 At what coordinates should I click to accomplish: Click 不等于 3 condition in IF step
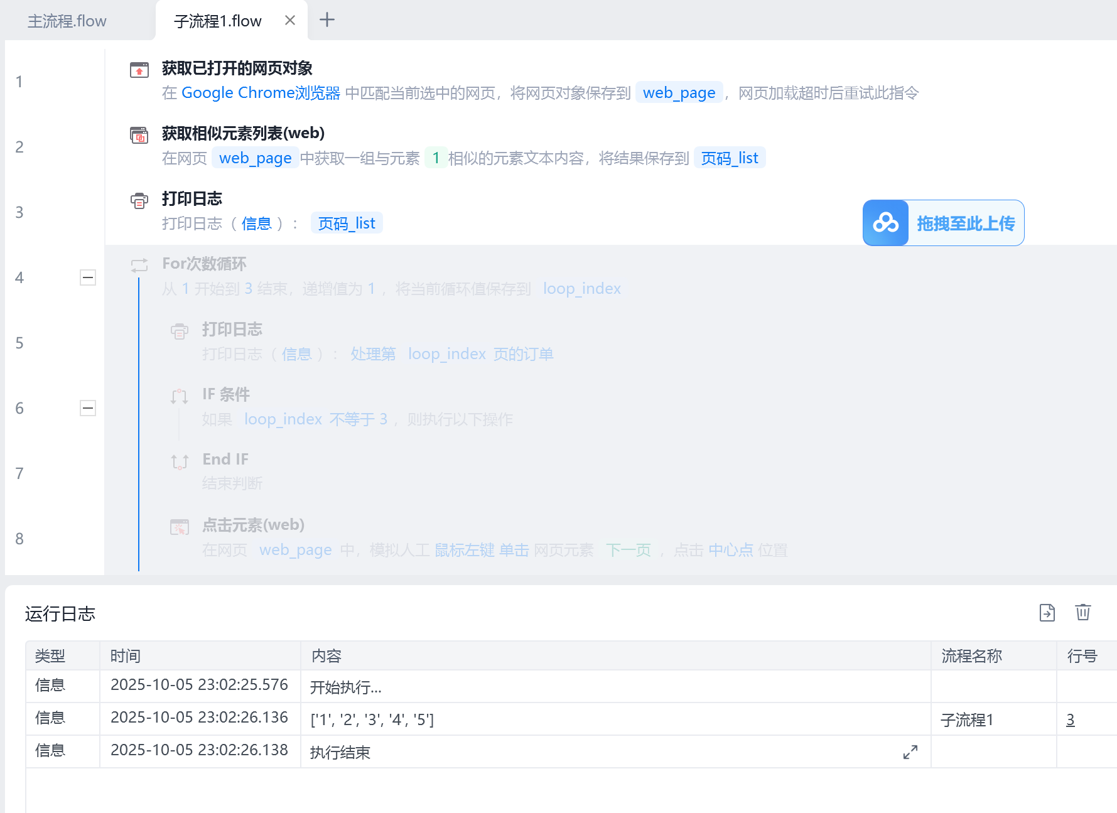[359, 419]
